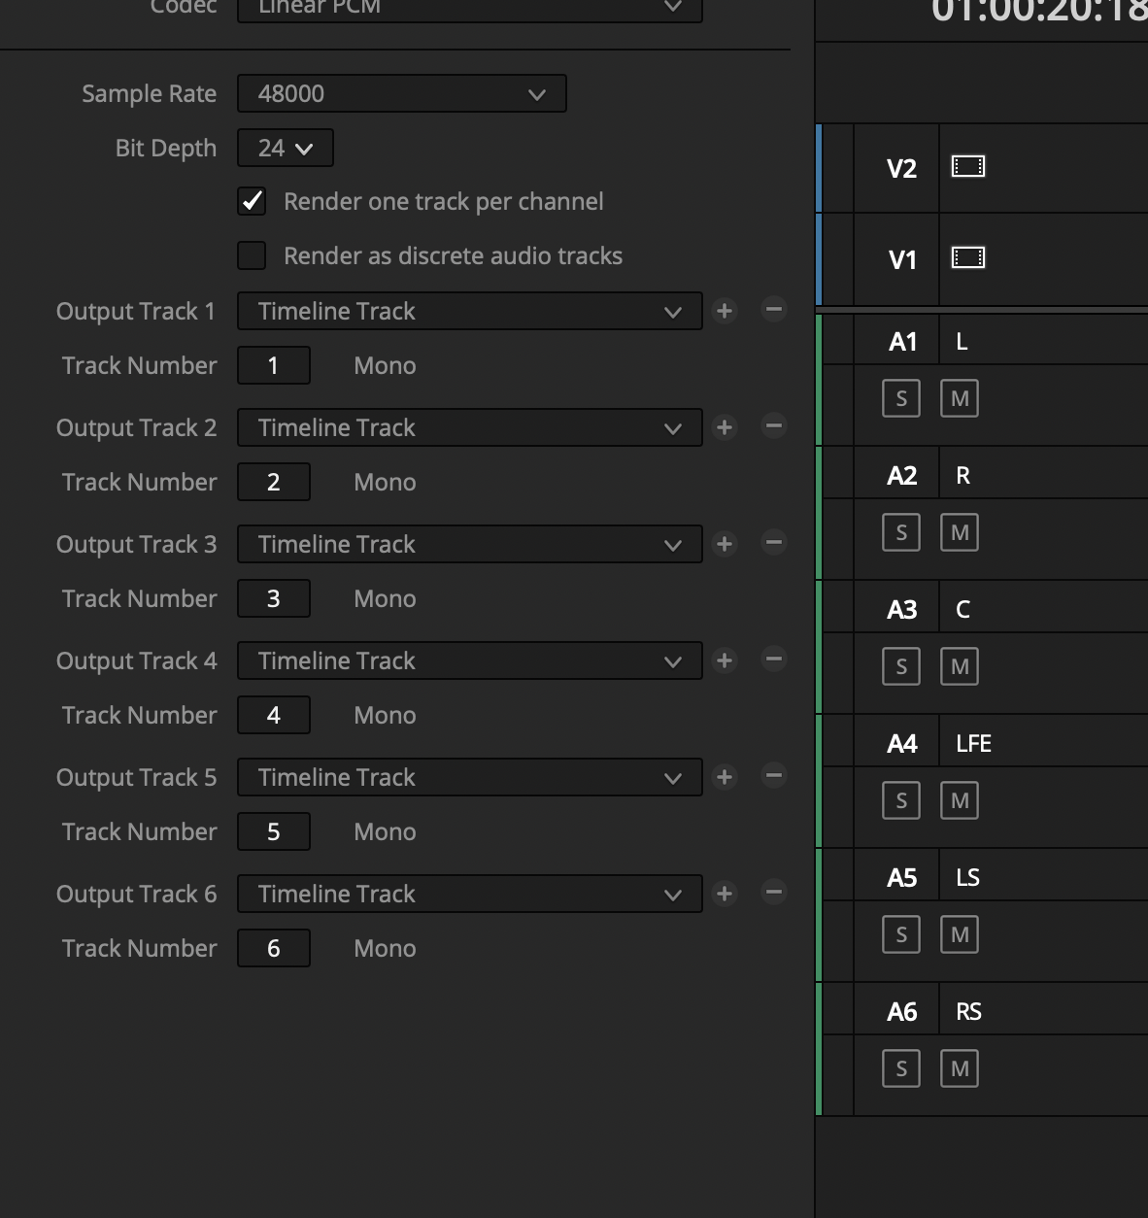Add an output track after Output Track 6
The height and width of the screenshot is (1218, 1148).
[725, 894]
